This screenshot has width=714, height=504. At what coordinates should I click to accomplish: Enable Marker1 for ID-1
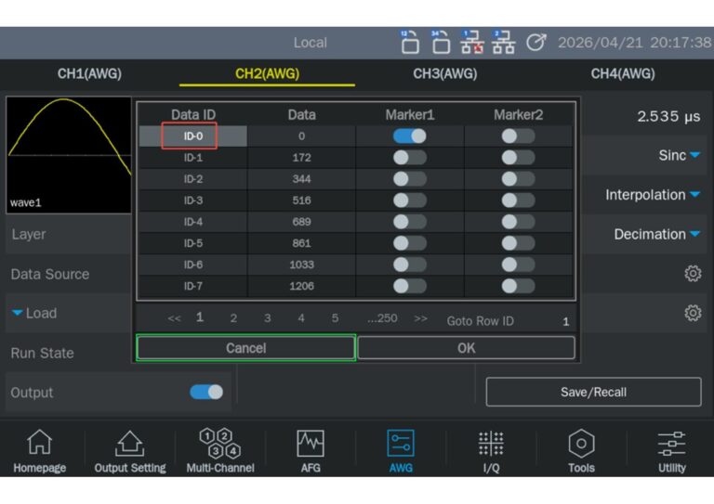[409, 157]
